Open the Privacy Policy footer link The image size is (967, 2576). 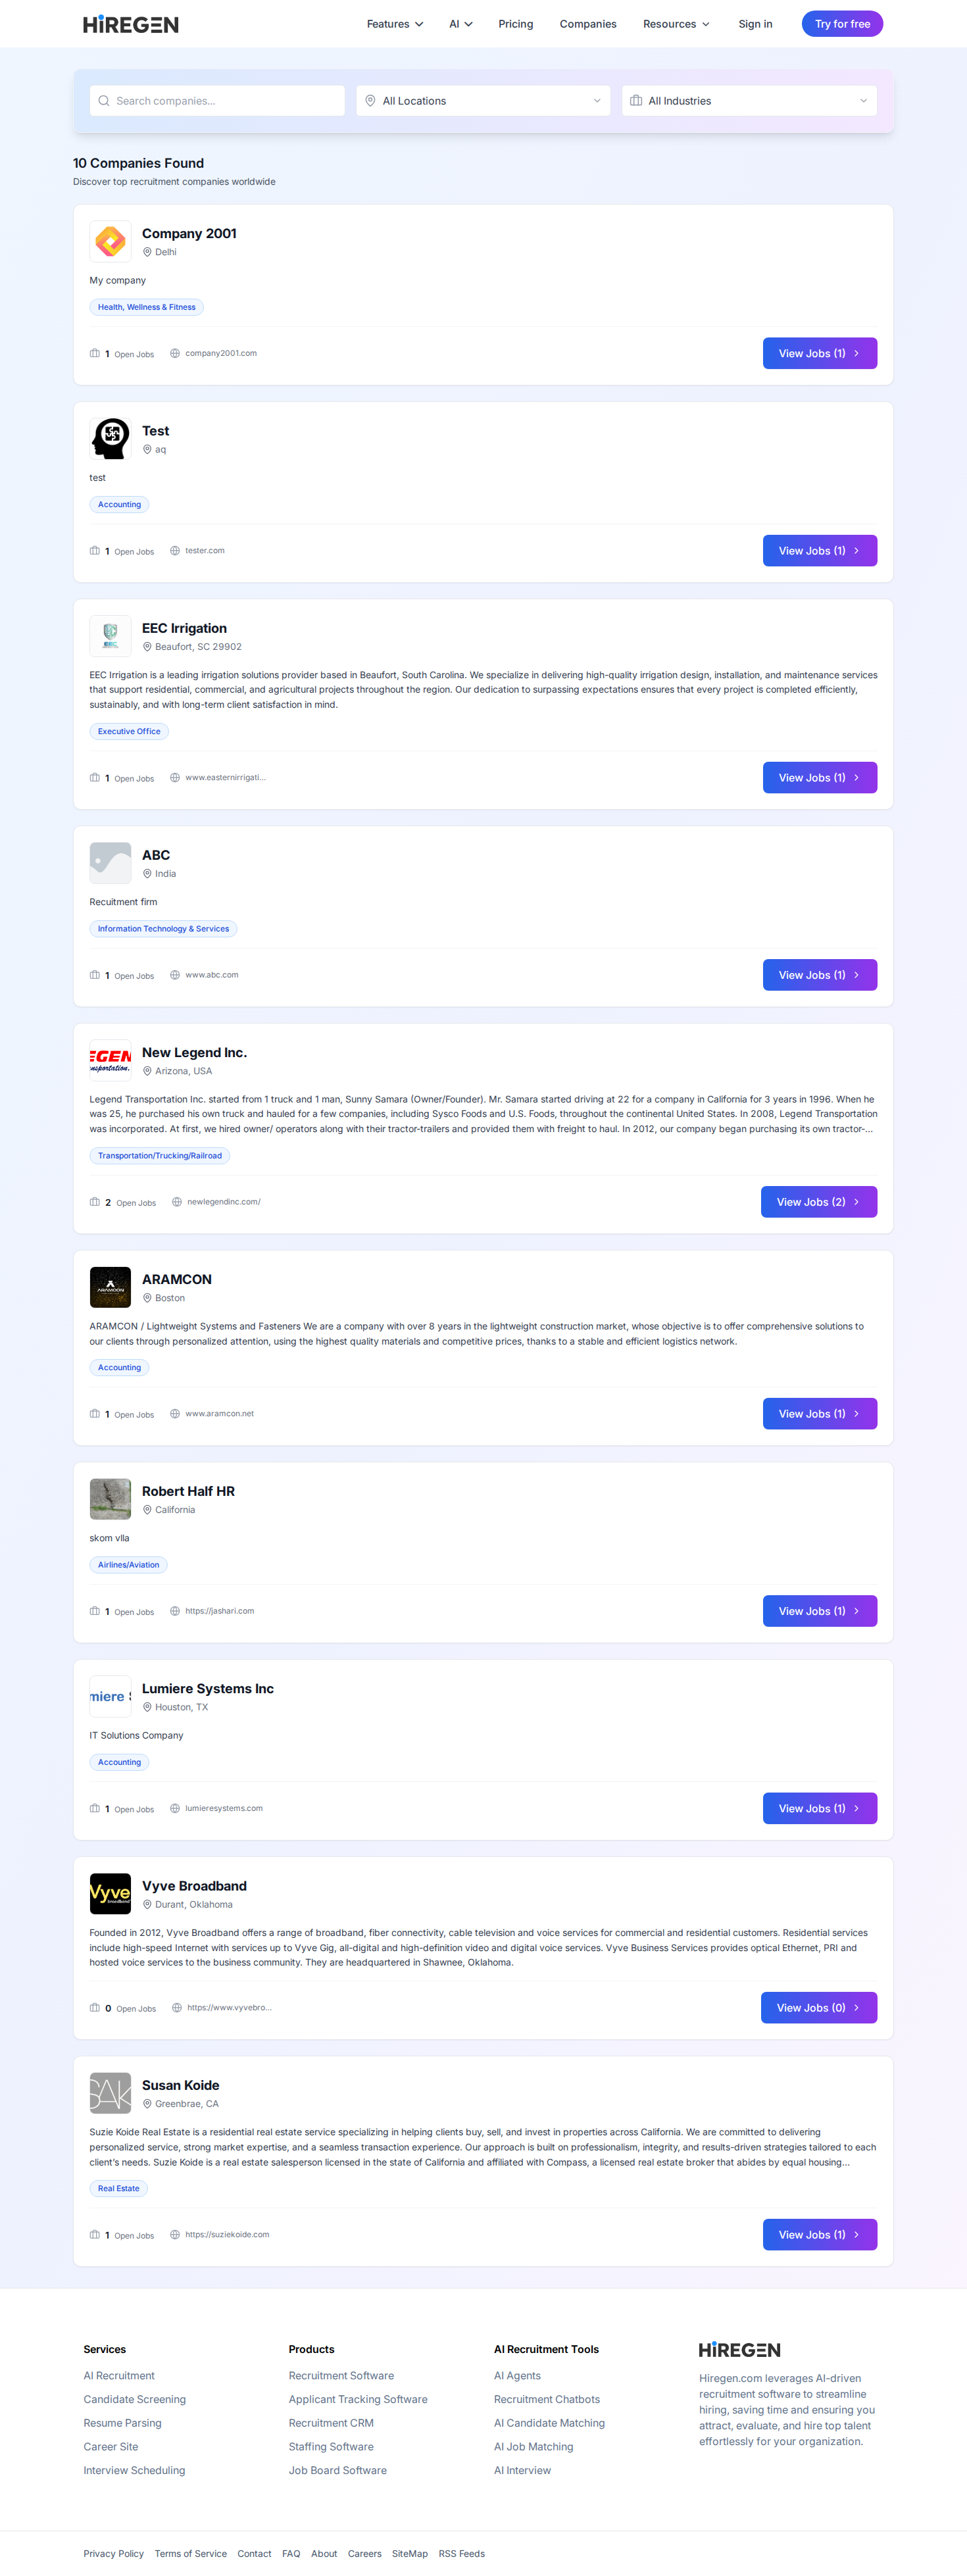pyautogui.click(x=113, y=2553)
